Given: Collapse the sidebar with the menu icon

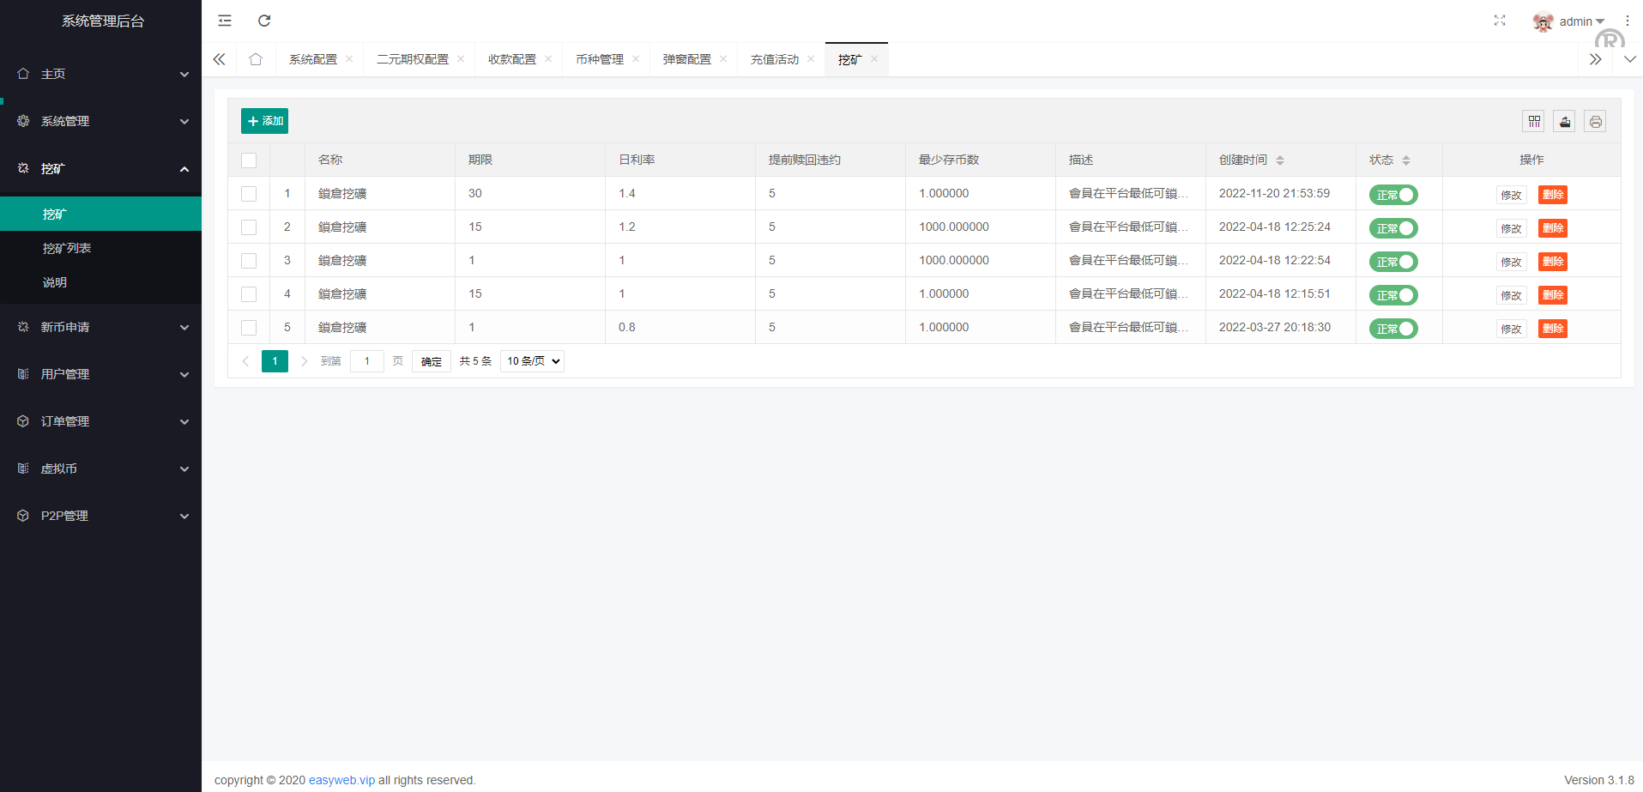Looking at the screenshot, I should point(225,21).
